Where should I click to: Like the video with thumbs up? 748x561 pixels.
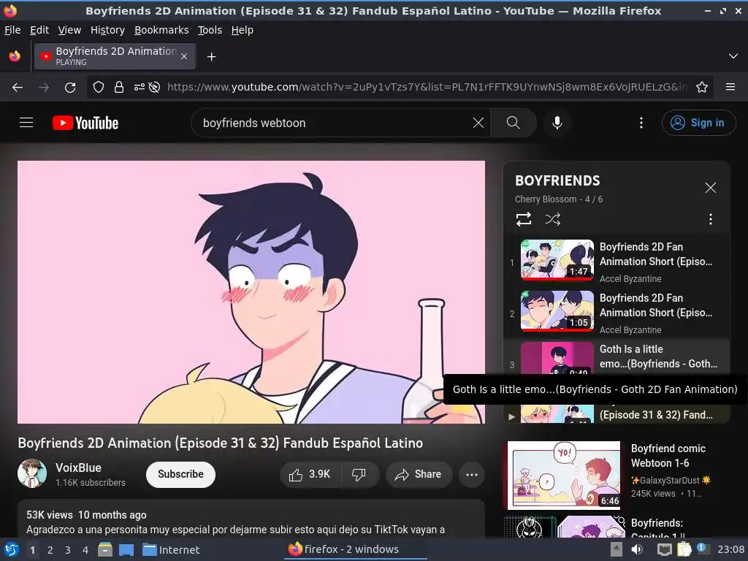click(310, 474)
